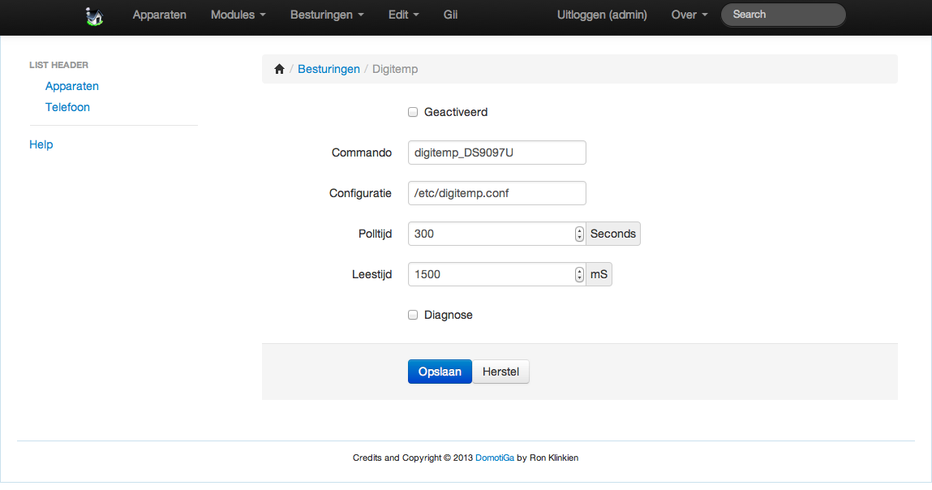The image size is (932, 490).
Task: Reset the form with Herstel button
Action: [x=500, y=372]
